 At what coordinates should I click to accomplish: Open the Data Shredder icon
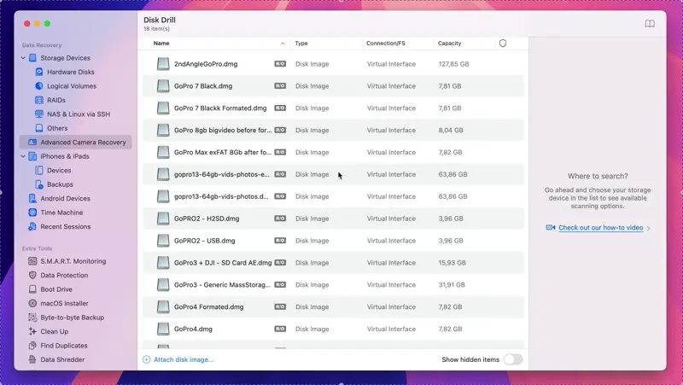(32, 359)
